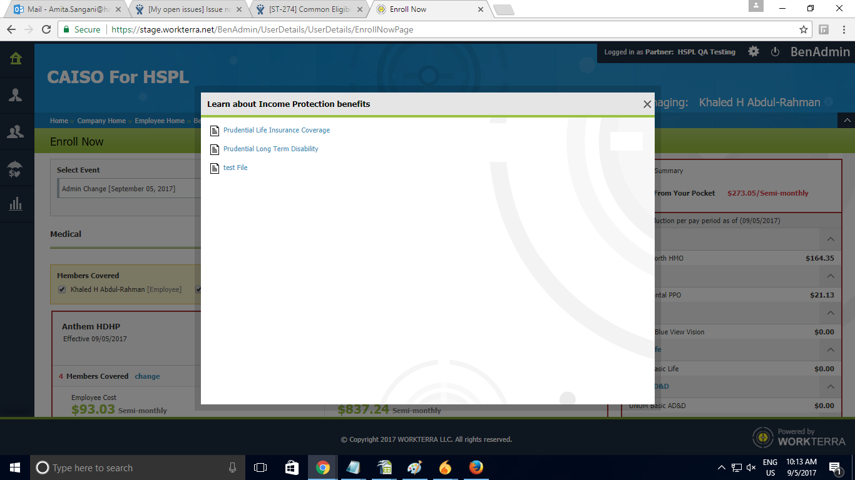Click BenAdmin label in header
This screenshot has height=480, width=855.
(x=820, y=52)
